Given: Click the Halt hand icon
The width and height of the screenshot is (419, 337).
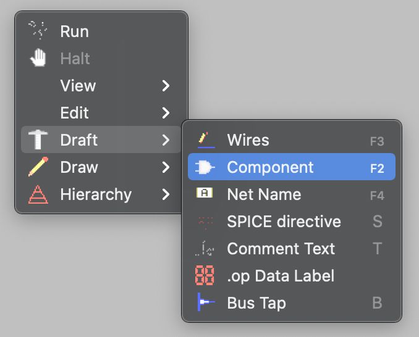Looking at the screenshot, I should pyautogui.click(x=38, y=59).
